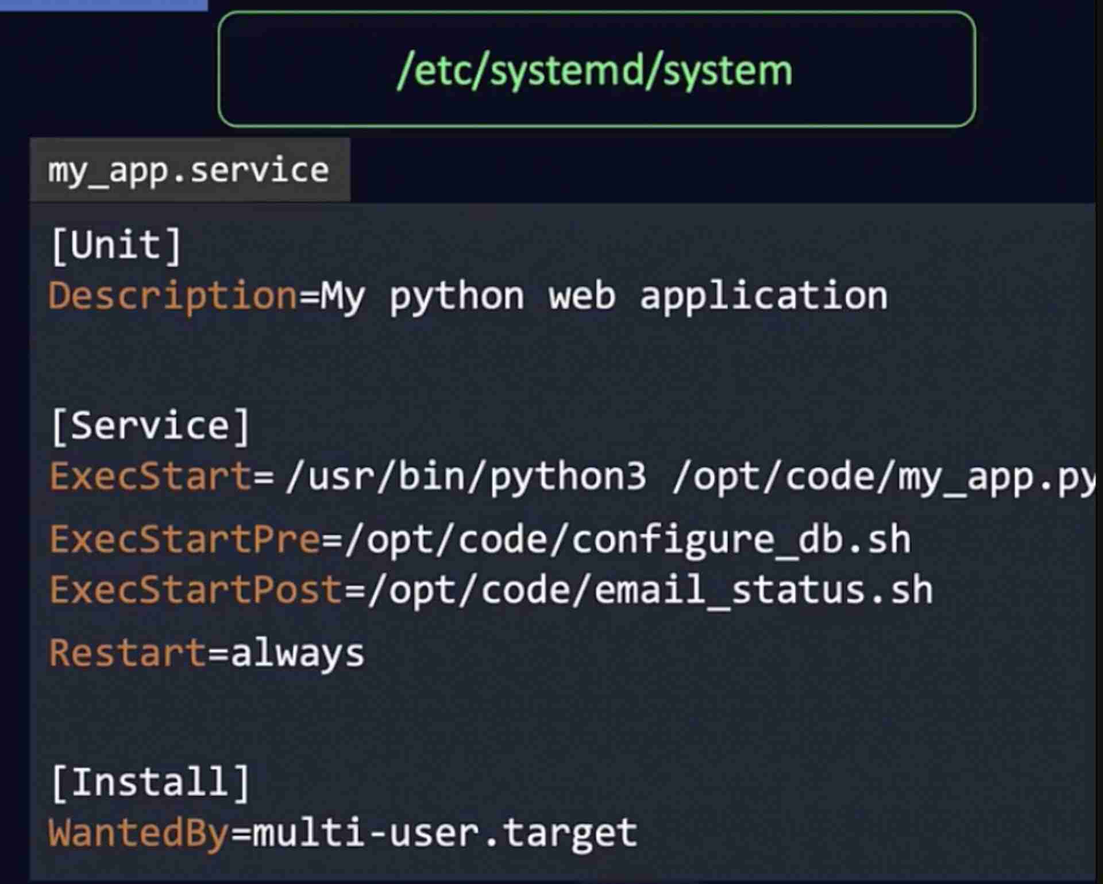1103x884 pixels.
Task: Click the Description key
Action: [173, 298]
